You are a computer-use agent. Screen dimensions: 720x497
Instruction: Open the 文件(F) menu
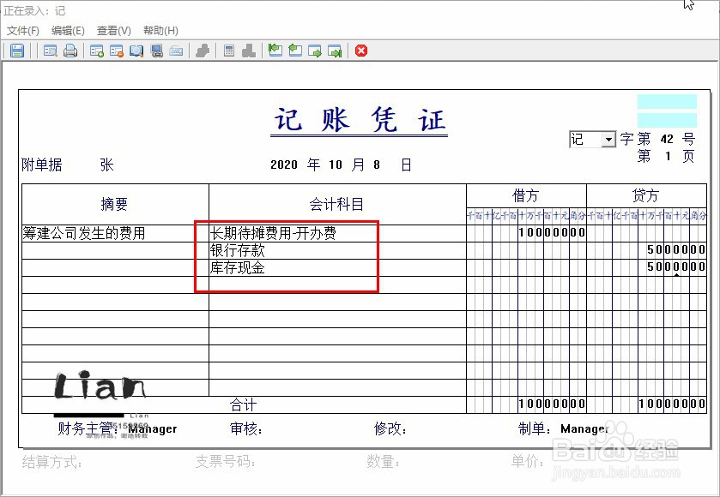click(22, 30)
